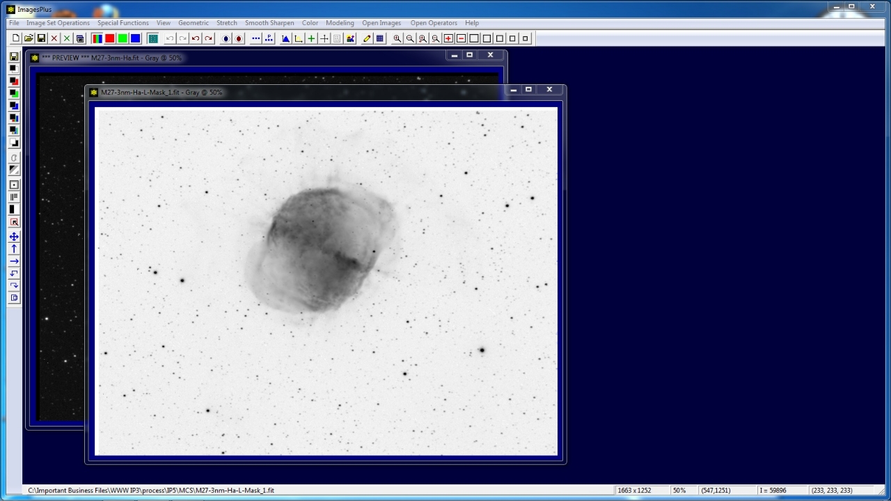891x501 pixels.
Task: Click the red X toolbar icon
Action: tap(54, 38)
